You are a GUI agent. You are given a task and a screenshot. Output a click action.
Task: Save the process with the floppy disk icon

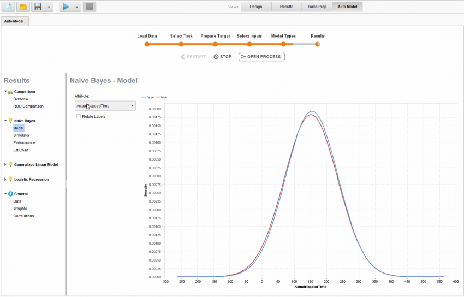(38, 7)
